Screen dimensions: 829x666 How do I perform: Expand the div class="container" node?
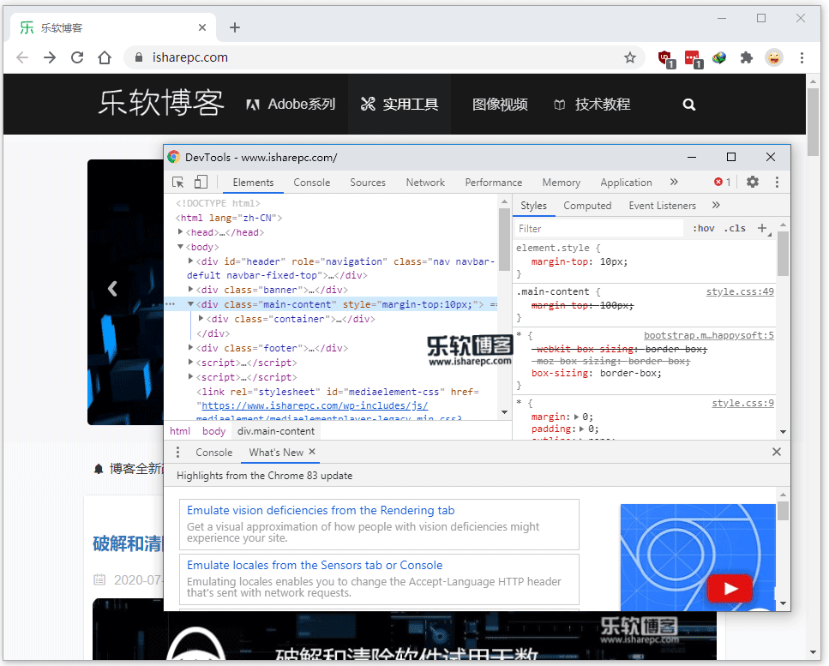click(x=201, y=319)
